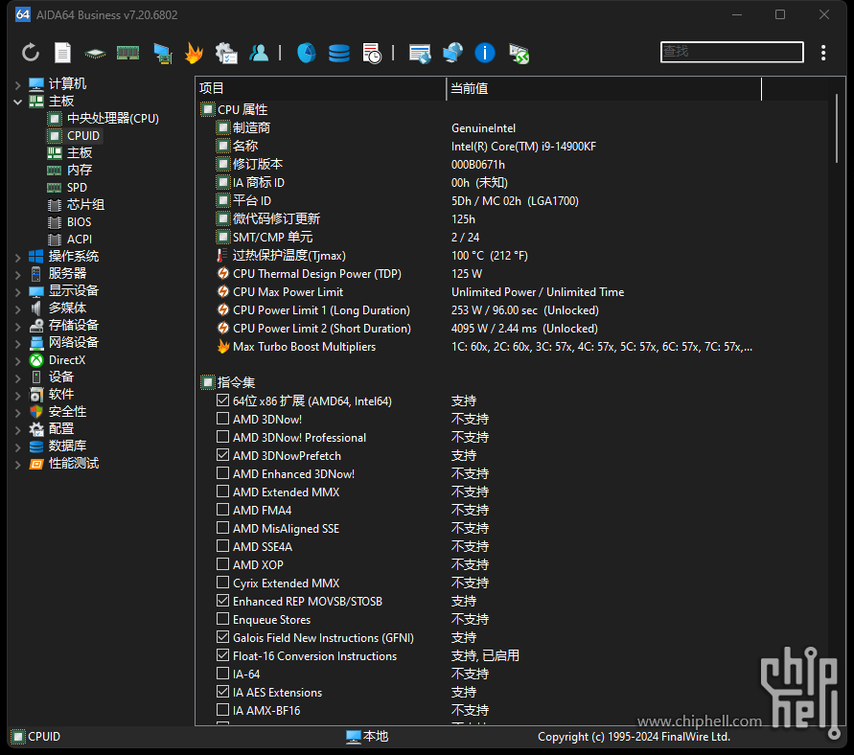Click the vertical scrollbar thumb
The image size is (854, 755).
pos(837,128)
